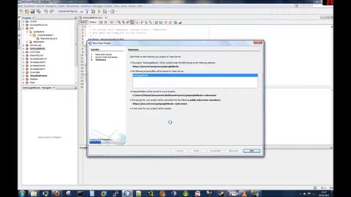Expand the GetGoogleBlocks project node
The width and height of the screenshot is (351, 197).
pos(24,49)
